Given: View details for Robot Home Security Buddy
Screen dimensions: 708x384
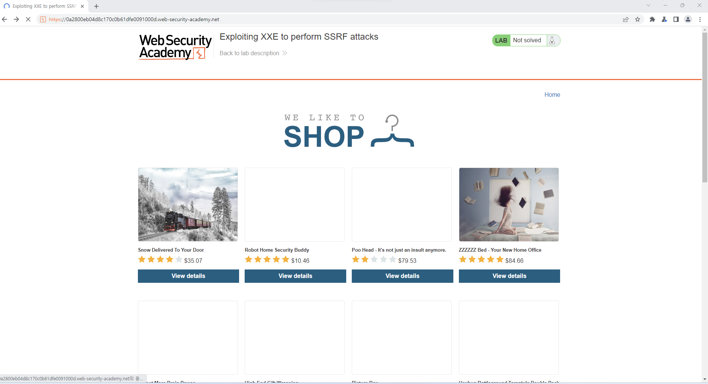Looking at the screenshot, I should click(295, 276).
